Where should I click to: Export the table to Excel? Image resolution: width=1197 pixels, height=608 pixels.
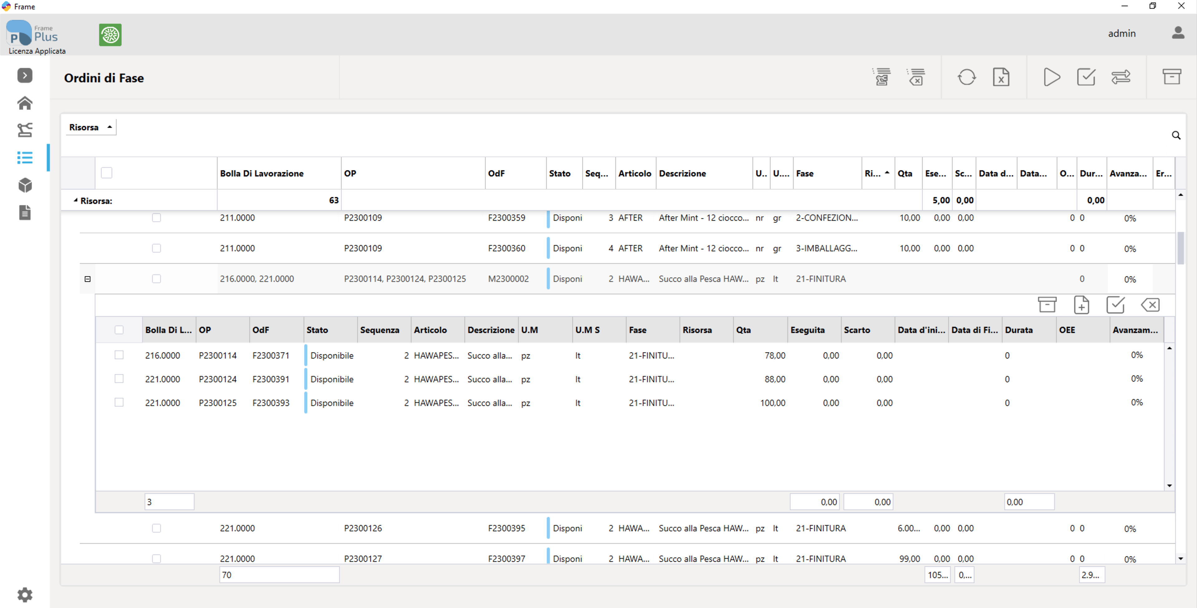(x=1001, y=77)
